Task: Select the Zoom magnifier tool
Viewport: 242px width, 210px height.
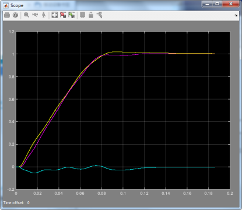Action: point(26,15)
